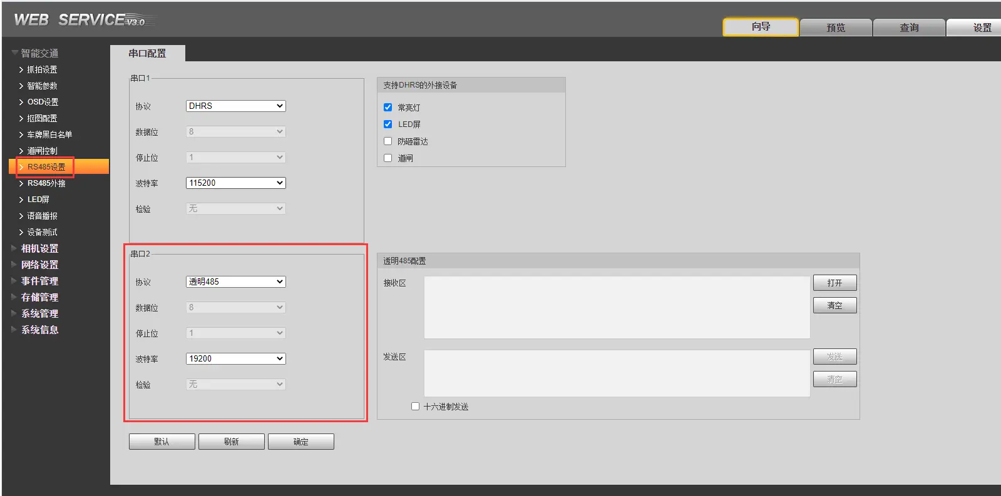Open the 语音播报 sidebar page

42,216
